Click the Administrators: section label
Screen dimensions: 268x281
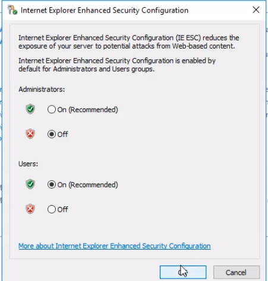pyautogui.click(x=42, y=90)
